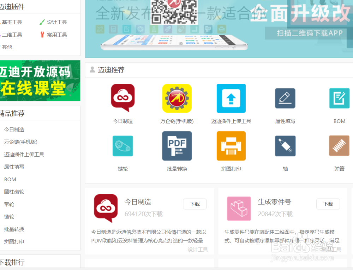Click the 今日制造 description paragraph
This screenshot has height=270, width=353.
[x=149, y=236]
